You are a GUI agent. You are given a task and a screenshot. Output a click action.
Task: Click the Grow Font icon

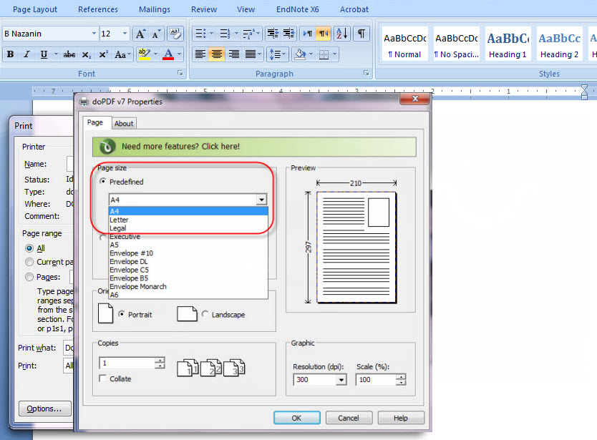click(140, 34)
